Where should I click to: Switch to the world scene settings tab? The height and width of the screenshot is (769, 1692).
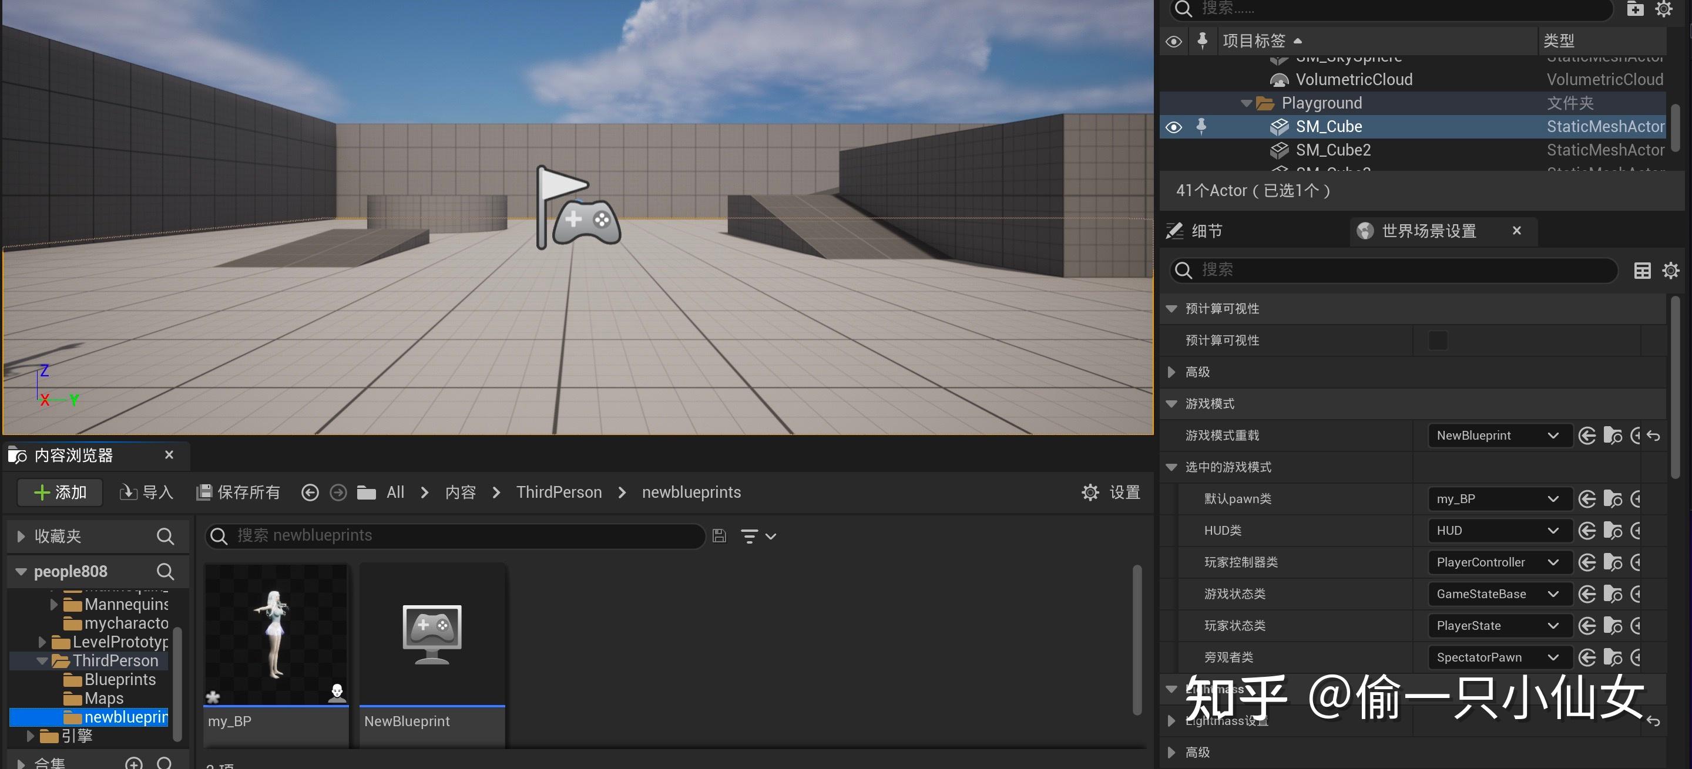(1429, 231)
